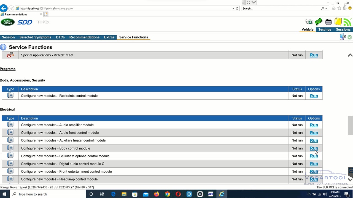Click the stethoscope first-aid kit diagnostic icon
353x198 pixels.
[x=309, y=22]
